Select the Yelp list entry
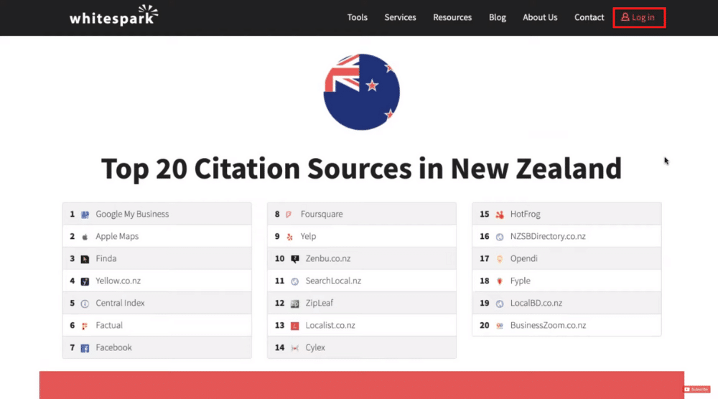The height and width of the screenshot is (399, 718). pos(362,236)
